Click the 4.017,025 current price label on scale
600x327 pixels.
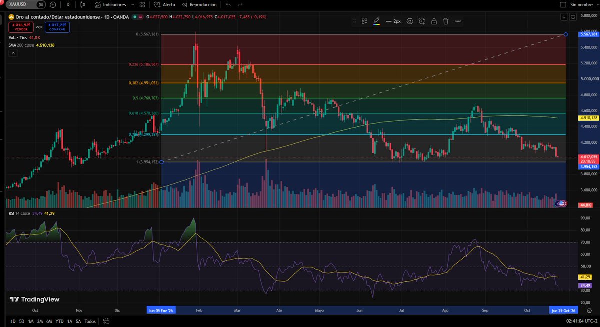[589, 157]
